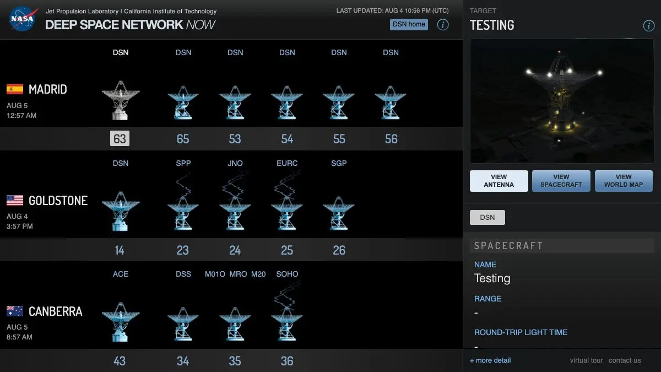This screenshot has width=661, height=372.
Task: Click the M01O spacecraft label
Action: click(215, 274)
